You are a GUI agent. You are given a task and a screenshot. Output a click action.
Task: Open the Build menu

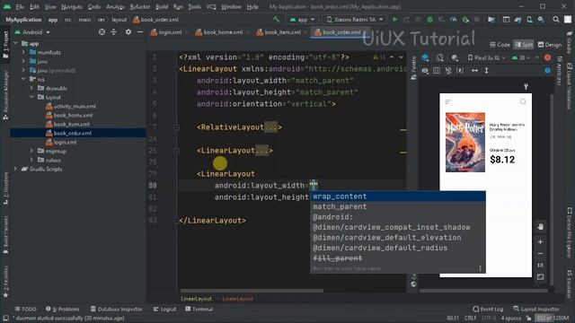tap(162, 6)
